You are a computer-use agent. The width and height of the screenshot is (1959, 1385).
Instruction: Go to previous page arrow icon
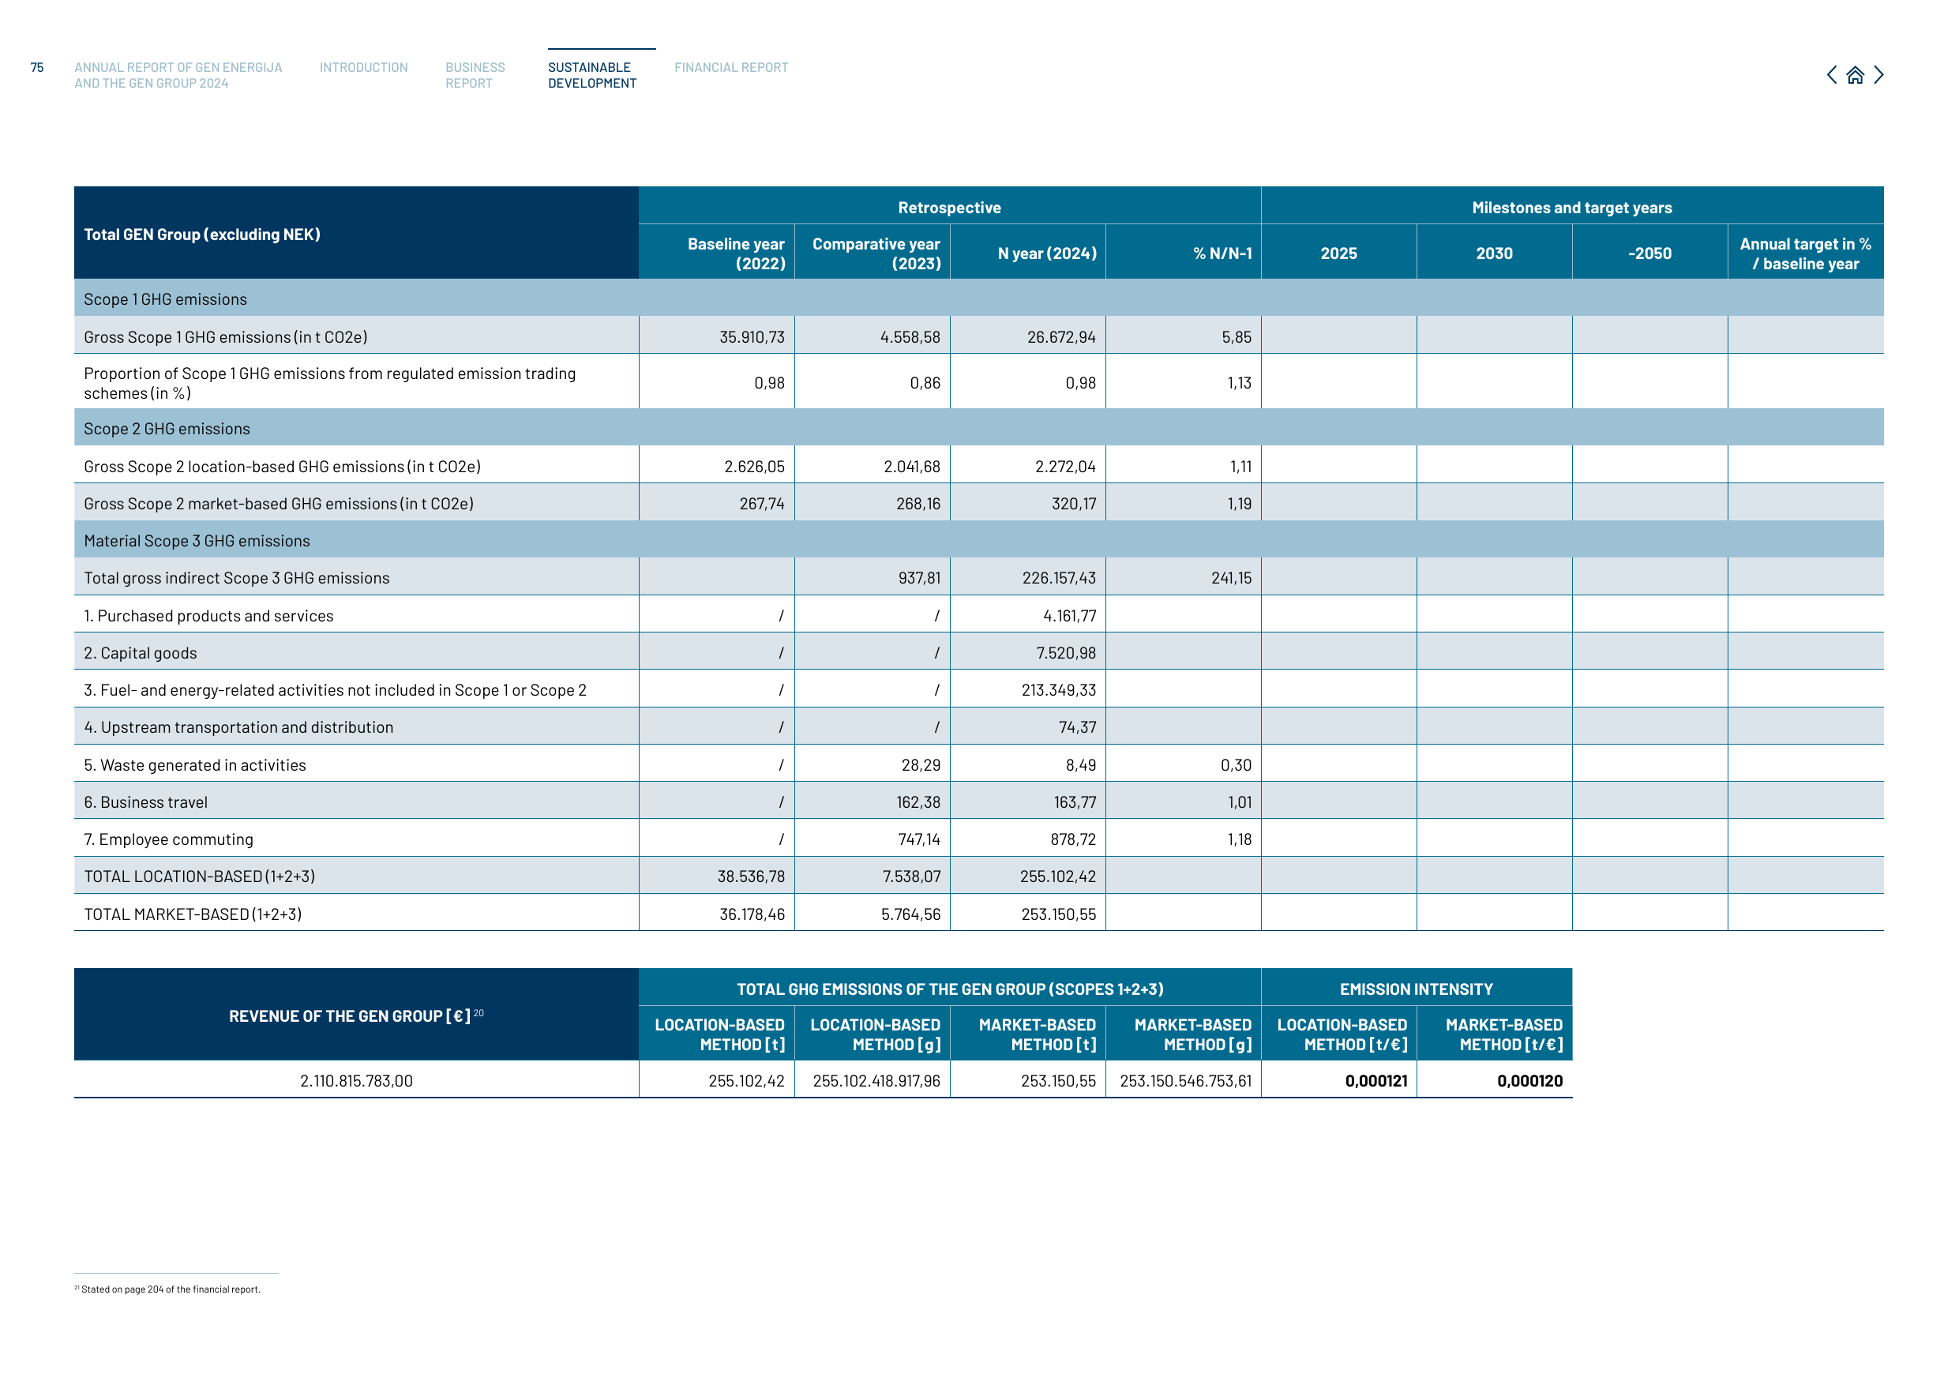1832,75
